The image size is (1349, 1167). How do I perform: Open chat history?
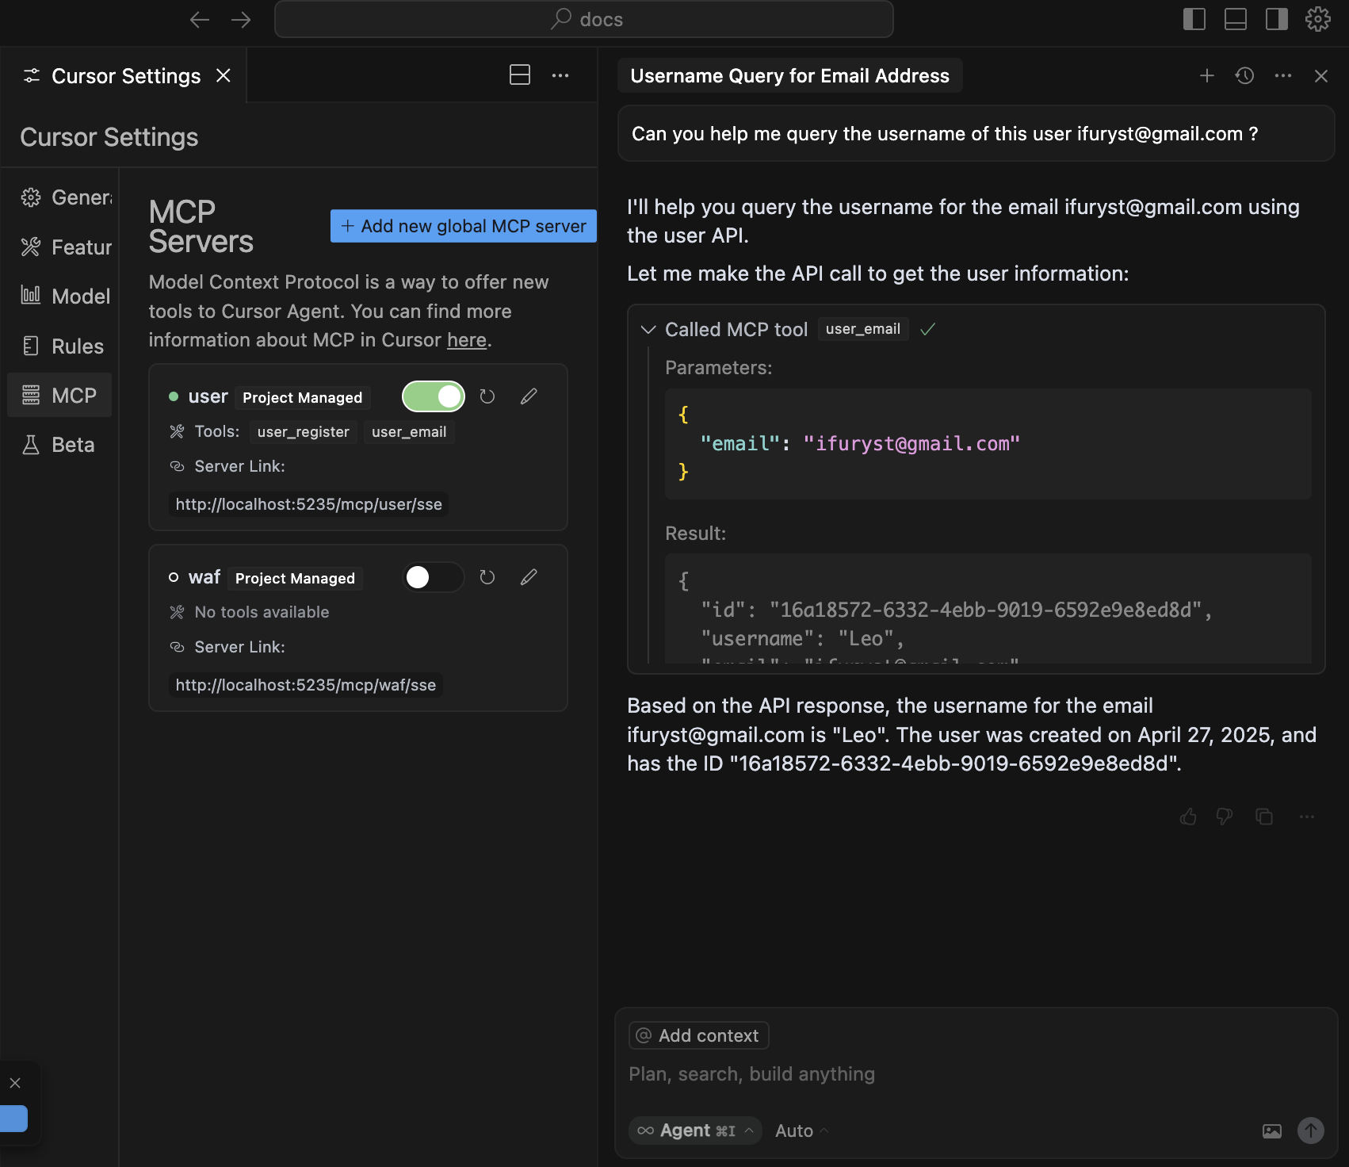pyautogui.click(x=1244, y=76)
